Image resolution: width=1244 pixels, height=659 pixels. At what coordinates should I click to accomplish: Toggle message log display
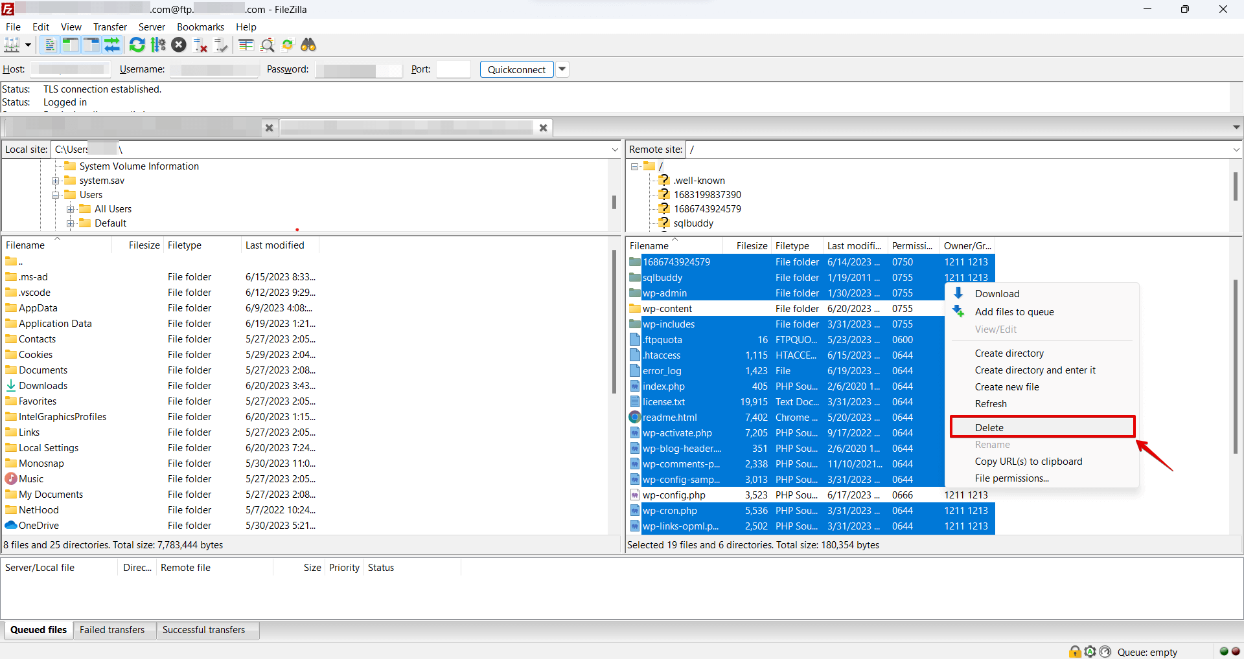pos(50,45)
